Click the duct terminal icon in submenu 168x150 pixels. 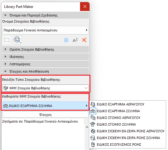coord(93,118)
